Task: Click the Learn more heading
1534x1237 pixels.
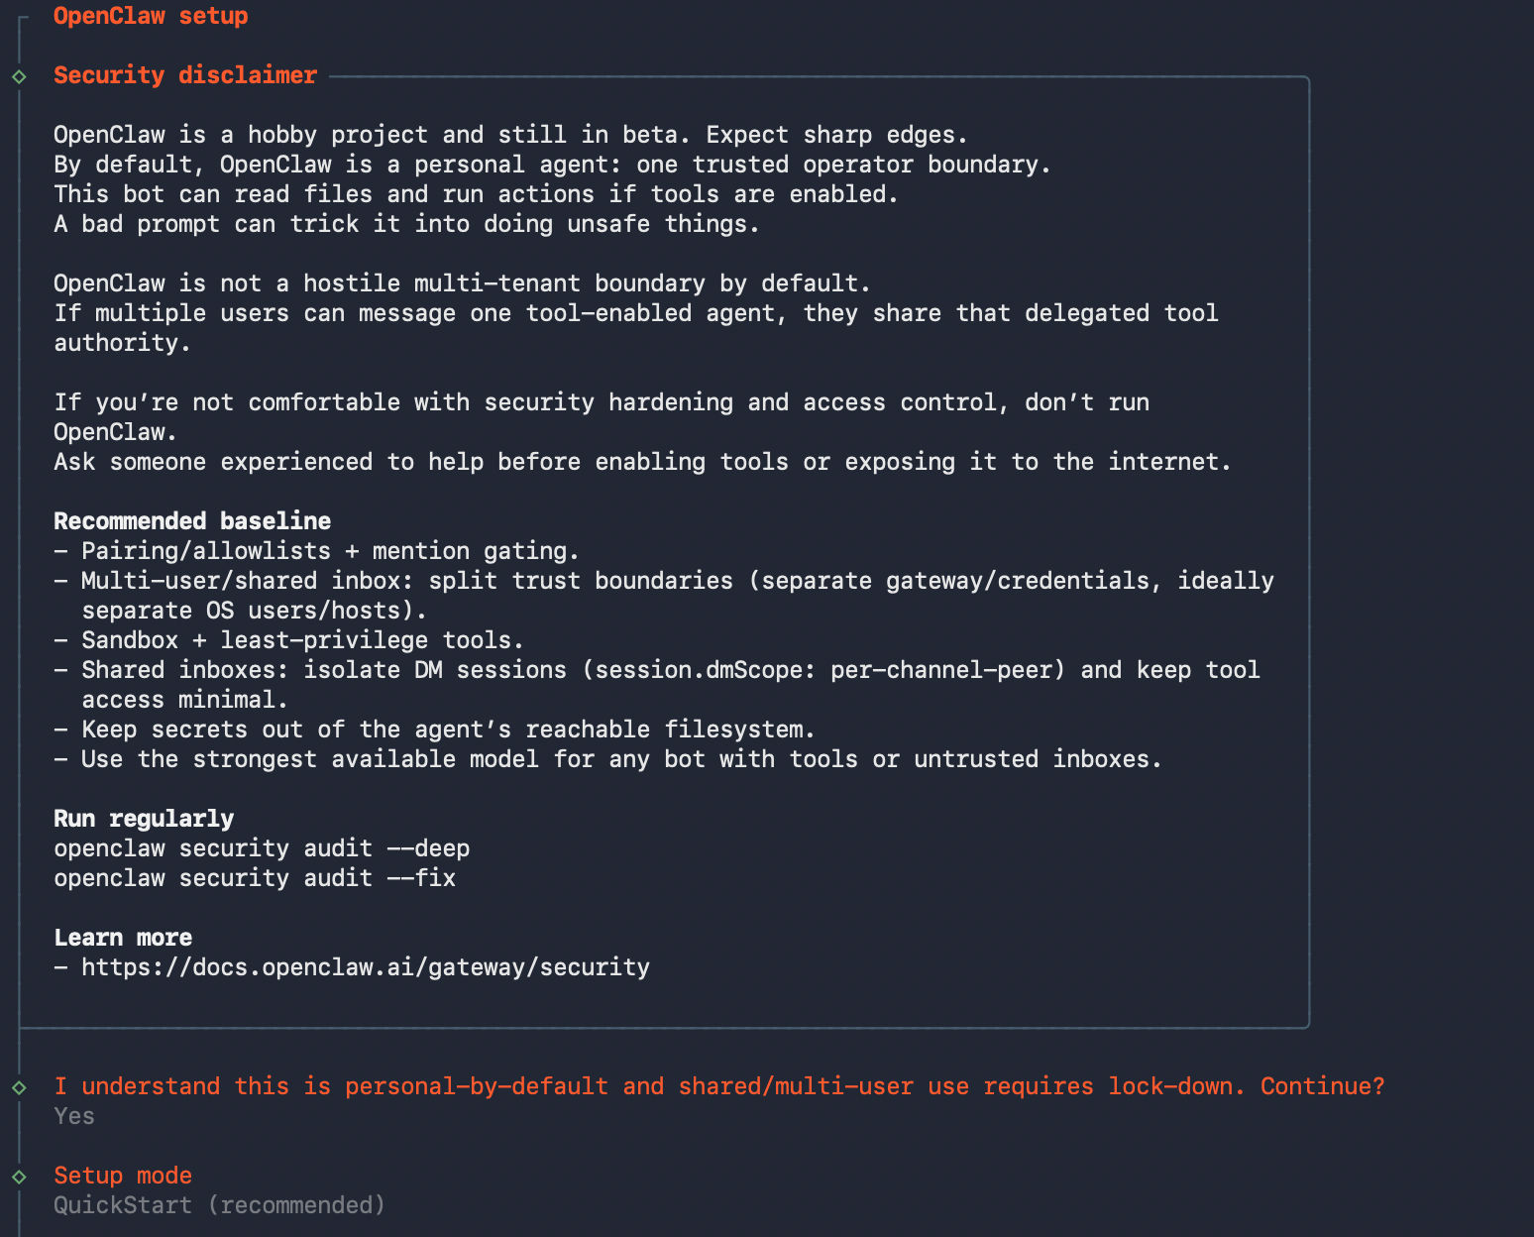Action: 123,938
